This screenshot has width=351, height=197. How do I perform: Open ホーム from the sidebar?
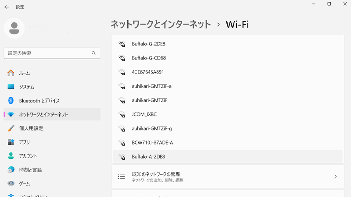(x=52, y=73)
